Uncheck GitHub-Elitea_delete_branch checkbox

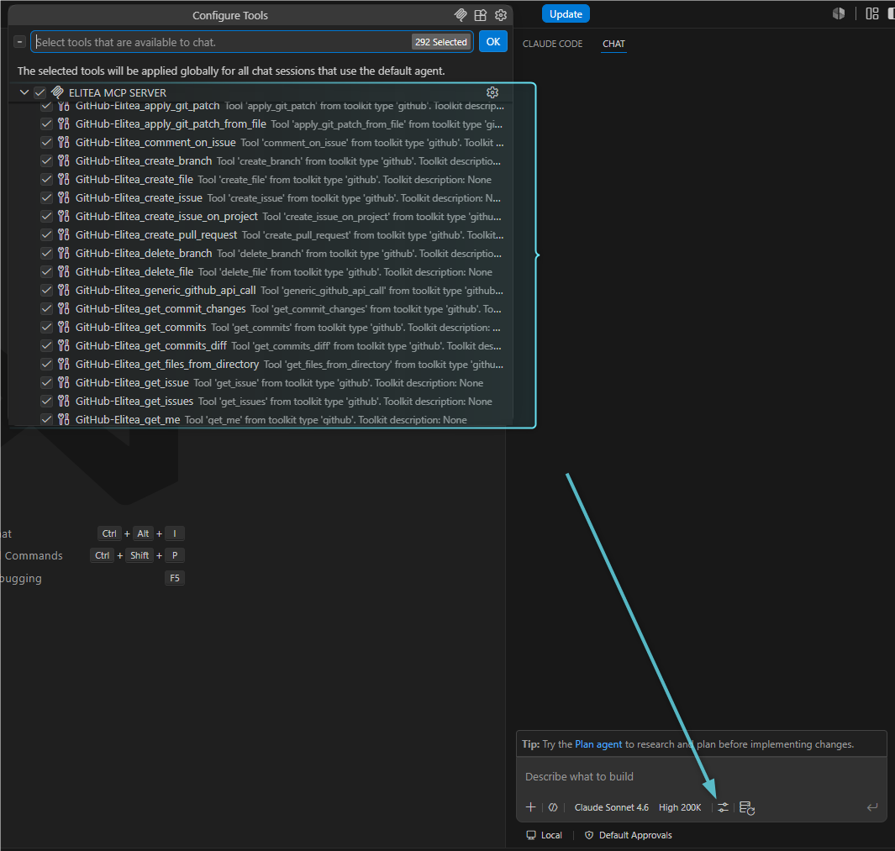click(47, 253)
